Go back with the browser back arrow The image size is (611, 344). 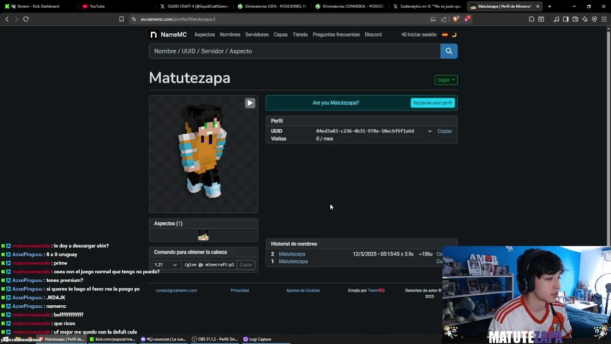[7, 19]
